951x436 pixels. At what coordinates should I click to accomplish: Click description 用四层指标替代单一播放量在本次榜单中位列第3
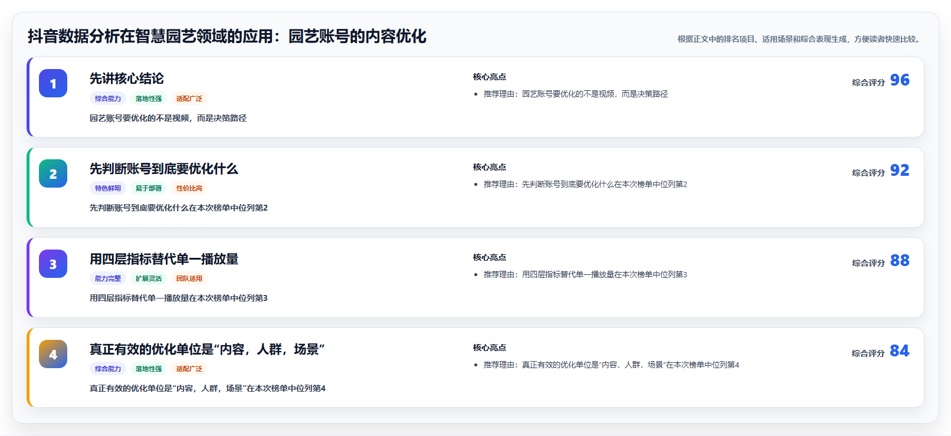(x=179, y=298)
